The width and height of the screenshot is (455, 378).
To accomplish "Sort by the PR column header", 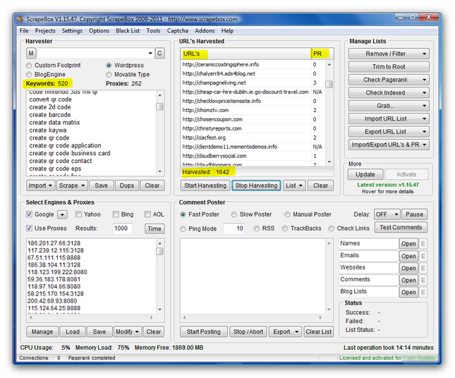I will (322, 54).
